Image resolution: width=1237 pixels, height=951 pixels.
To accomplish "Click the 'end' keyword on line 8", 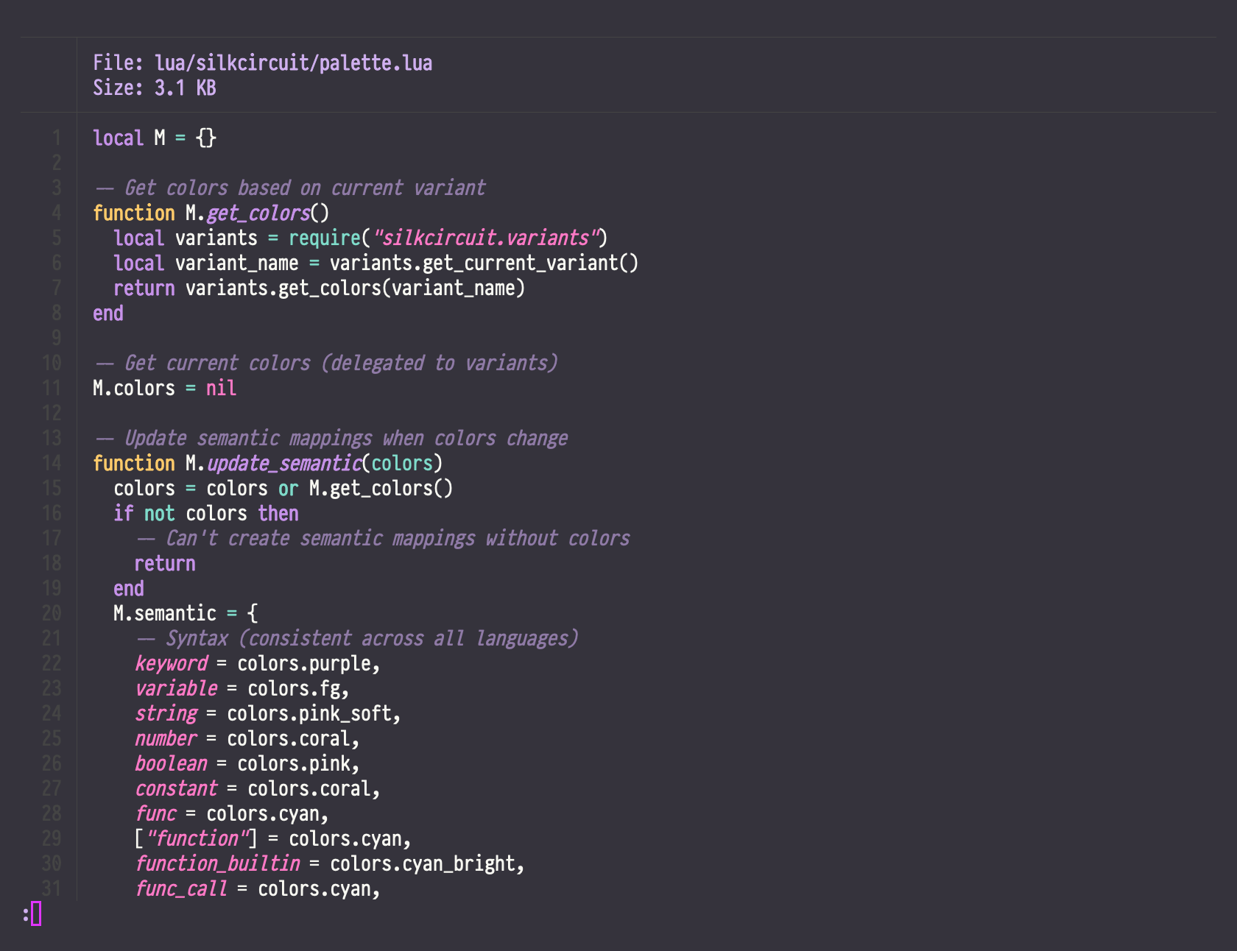I will 108,314.
